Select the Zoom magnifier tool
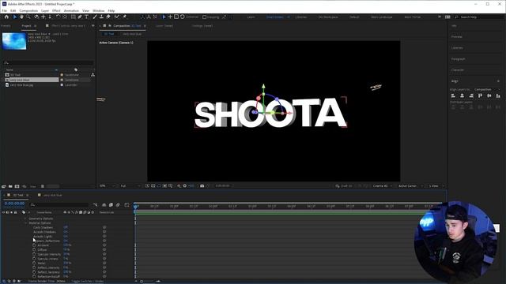This screenshot has height=284, width=506. click(28, 17)
